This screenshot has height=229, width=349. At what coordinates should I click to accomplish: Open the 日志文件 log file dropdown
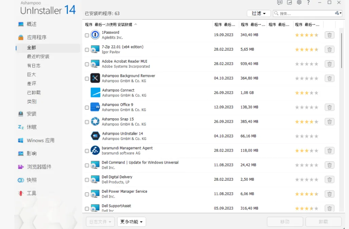pos(100,222)
